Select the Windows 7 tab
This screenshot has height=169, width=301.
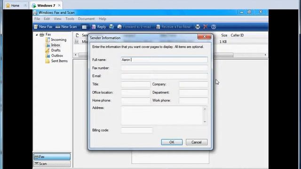click(46, 6)
